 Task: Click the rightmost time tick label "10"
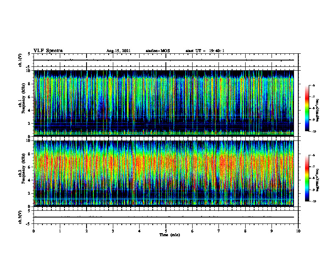[298, 231]
